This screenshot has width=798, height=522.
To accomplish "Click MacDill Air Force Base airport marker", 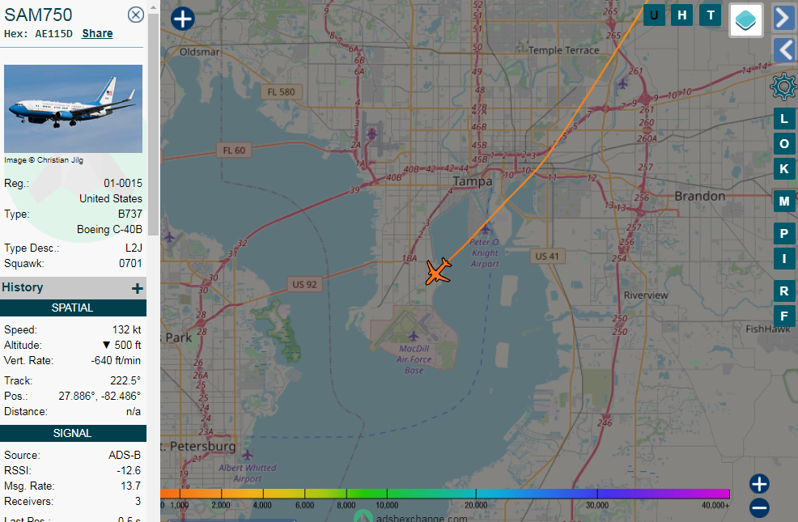I will point(414,337).
